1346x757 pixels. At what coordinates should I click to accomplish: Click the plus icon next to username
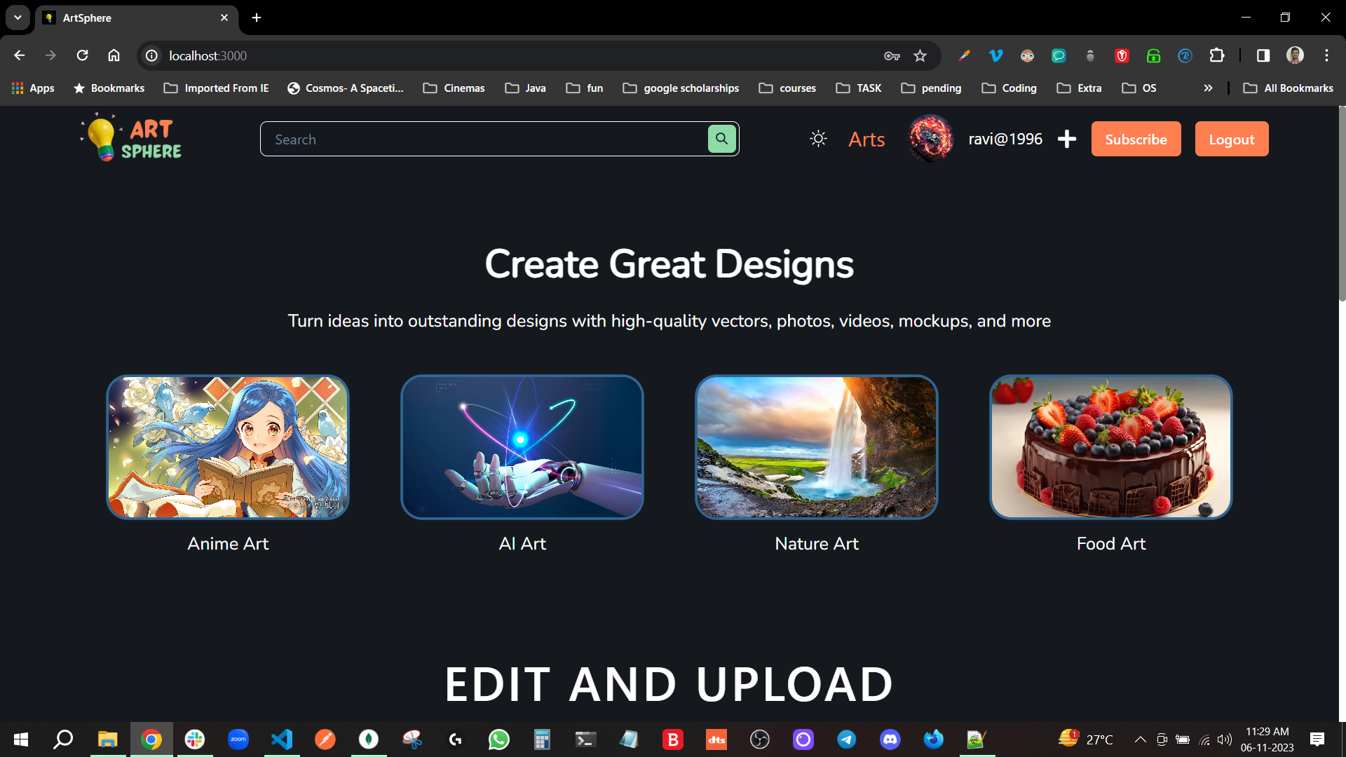pyautogui.click(x=1067, y=139)
